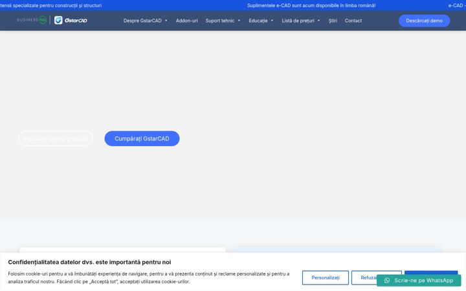Viewport: 466px width, 291px height.
Task: Expand the Despre GstarCAD menu arrow
Action: [166, 21]
